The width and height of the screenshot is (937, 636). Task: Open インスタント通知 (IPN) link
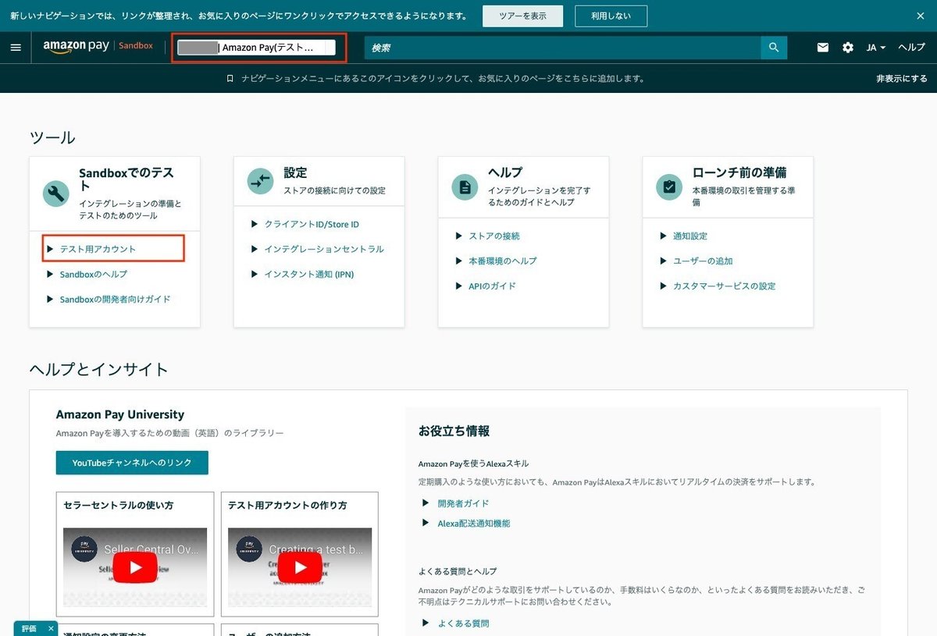[x=309, y=274]
